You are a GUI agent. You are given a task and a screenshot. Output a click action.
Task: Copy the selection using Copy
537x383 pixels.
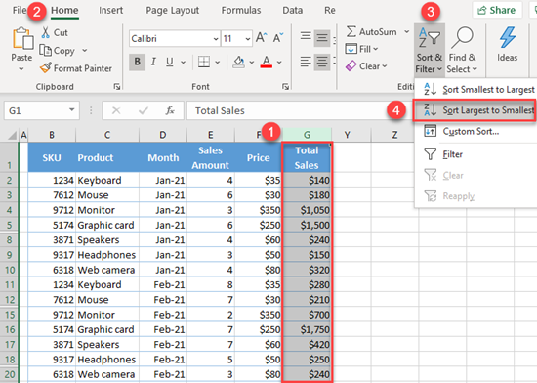[58, 51]
